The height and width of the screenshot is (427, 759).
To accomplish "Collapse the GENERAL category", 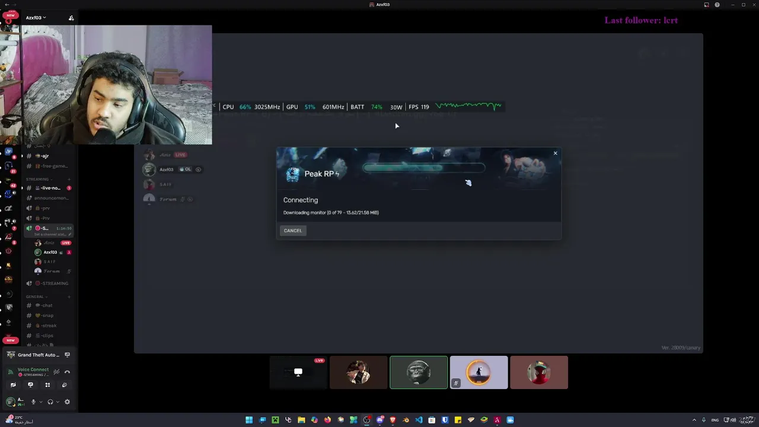I will (36, 297).
